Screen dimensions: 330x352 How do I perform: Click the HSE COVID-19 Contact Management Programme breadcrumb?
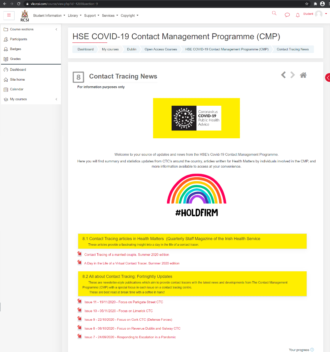pyautogui.click(x=227, y=49)
